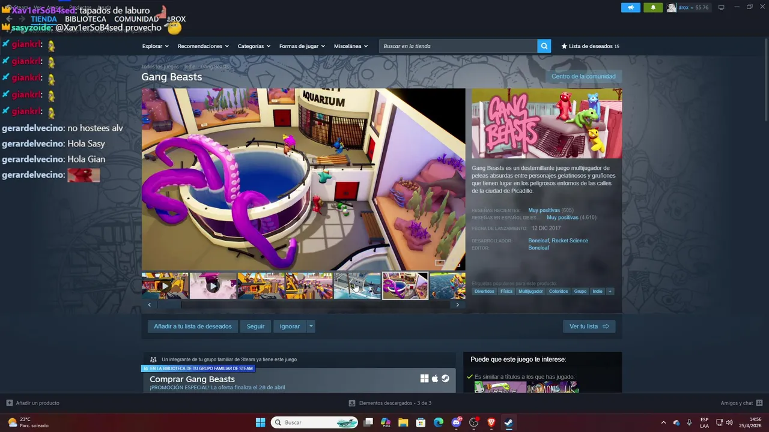769x432 pixels.
Task: Open File Explorer from the taskbar
Action: (x=403, y=422)
